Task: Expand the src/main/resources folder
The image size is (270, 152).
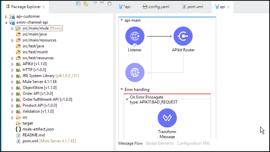Action: (x=12, y=40)
